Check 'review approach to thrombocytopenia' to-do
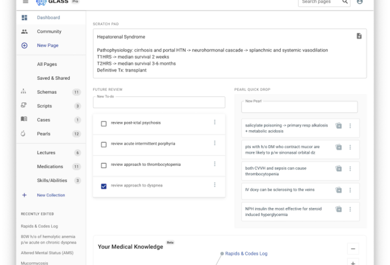The height and width of the screenshot is (265, 390). 103,165
